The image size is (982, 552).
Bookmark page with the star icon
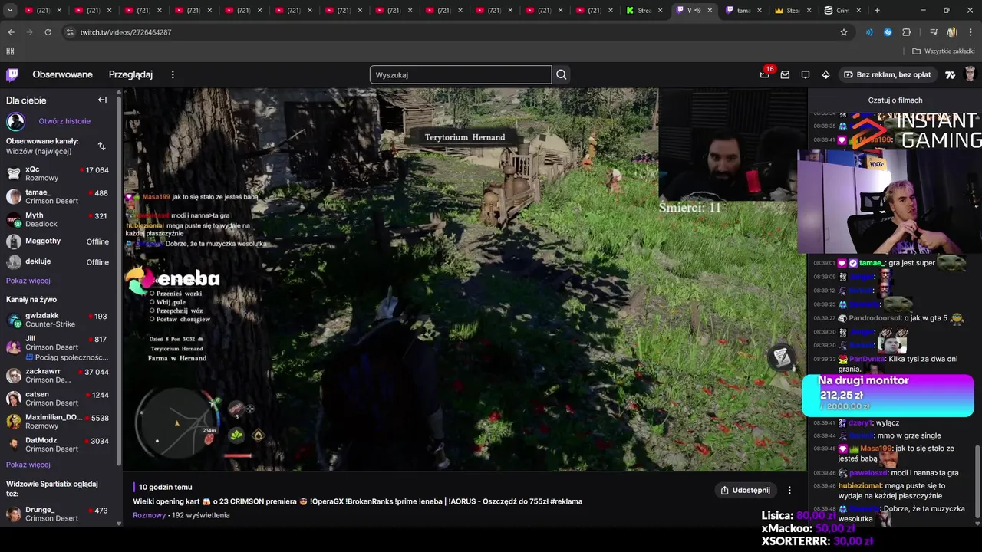click(x=844, y=32)
